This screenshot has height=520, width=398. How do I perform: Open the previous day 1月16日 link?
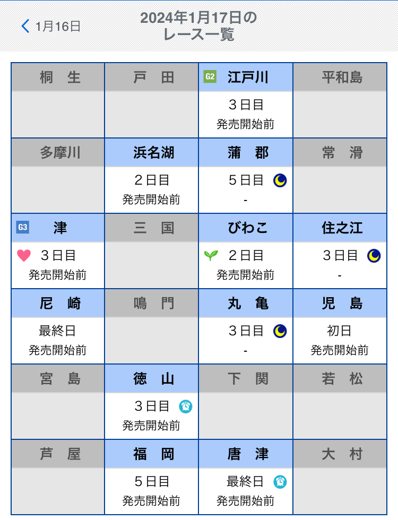tap(58, 26)
